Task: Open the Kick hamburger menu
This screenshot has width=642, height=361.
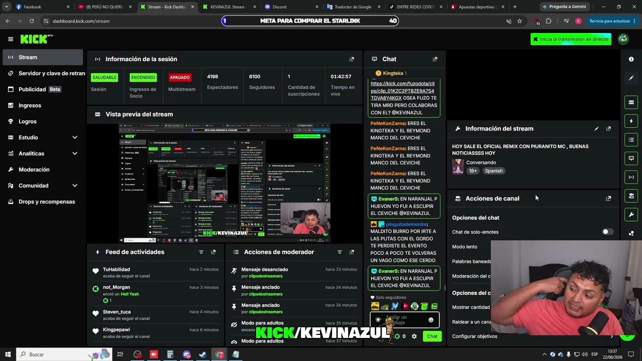Action: click(11, 39)
